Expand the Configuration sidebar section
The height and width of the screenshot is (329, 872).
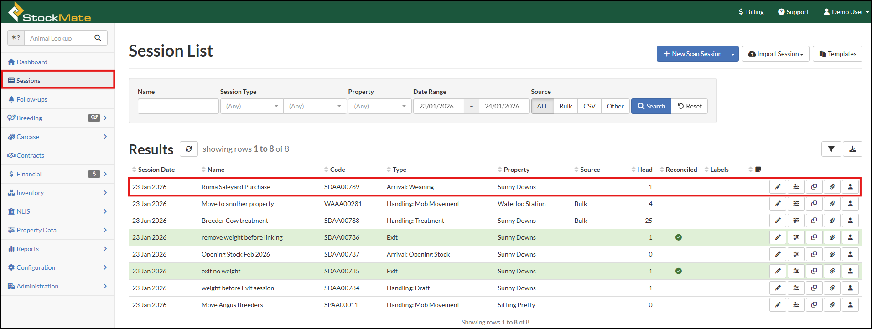click(58, 267)
